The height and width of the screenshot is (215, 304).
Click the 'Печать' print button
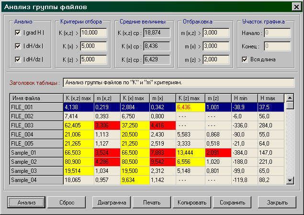coord(152,202)
